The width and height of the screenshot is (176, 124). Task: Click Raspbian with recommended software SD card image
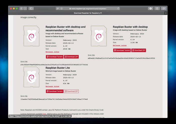tap(31, 36)
